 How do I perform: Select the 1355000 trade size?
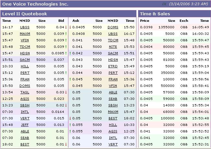click(x=167, y=27)
